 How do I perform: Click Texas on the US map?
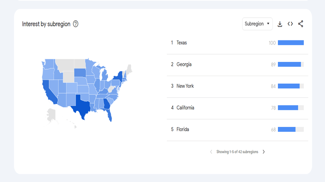click(x=82, y=106)
